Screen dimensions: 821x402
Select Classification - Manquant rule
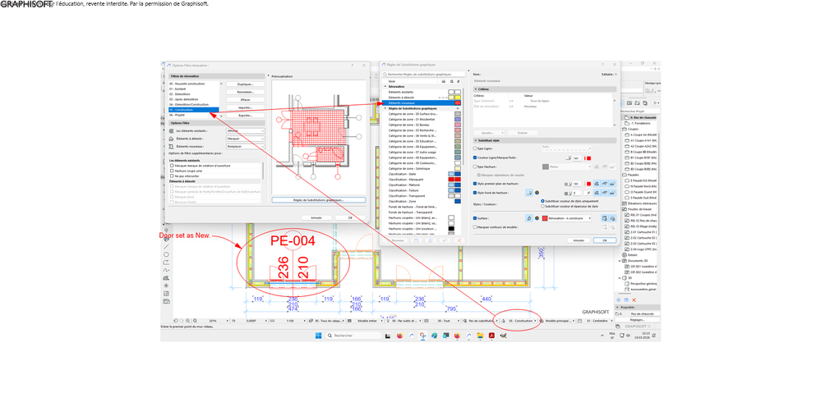(x=422, y=180)
